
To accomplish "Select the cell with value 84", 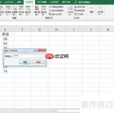I will click(5, 44).
